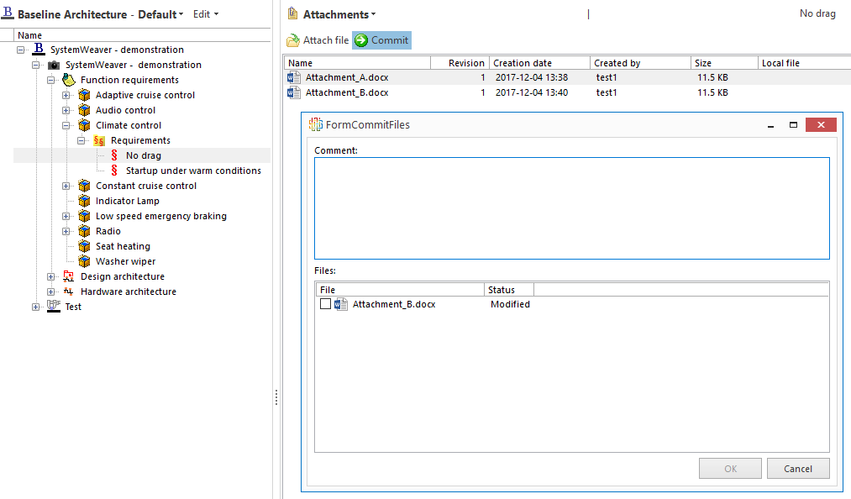This screenshot has width=851, height=499.
Task: Click the Climate control package icon
Action: tap(83, 124)
